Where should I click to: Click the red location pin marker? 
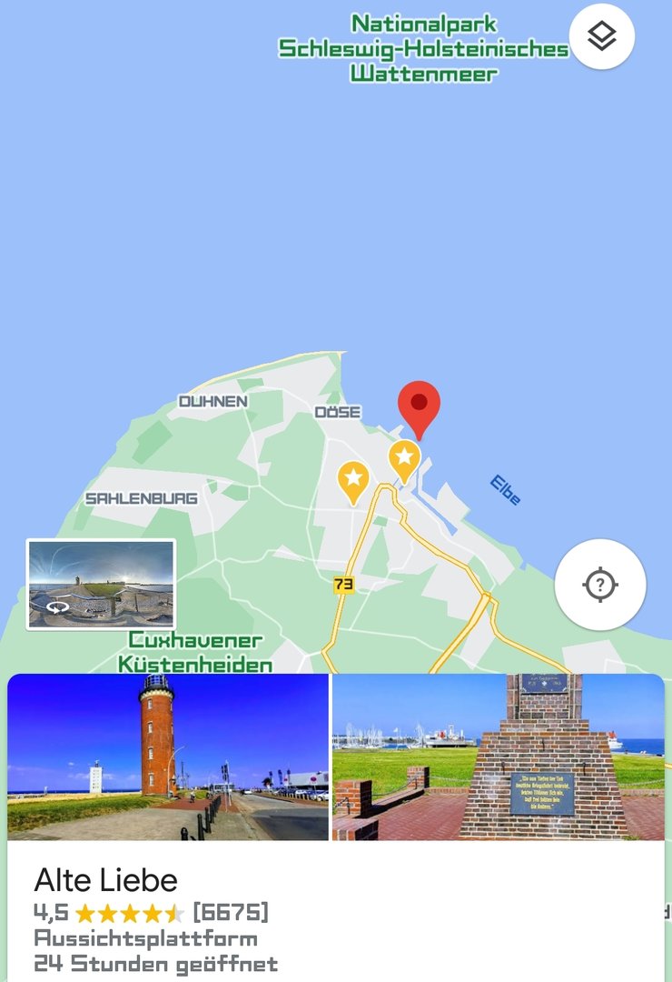(420, 410)
